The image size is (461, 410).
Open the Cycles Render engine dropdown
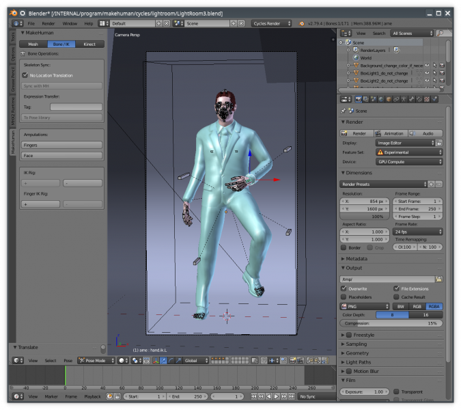270,23
